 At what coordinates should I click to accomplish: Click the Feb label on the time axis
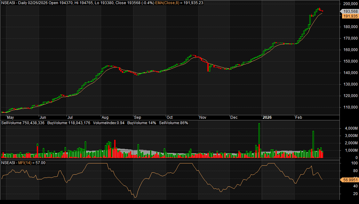click(299, 117)
